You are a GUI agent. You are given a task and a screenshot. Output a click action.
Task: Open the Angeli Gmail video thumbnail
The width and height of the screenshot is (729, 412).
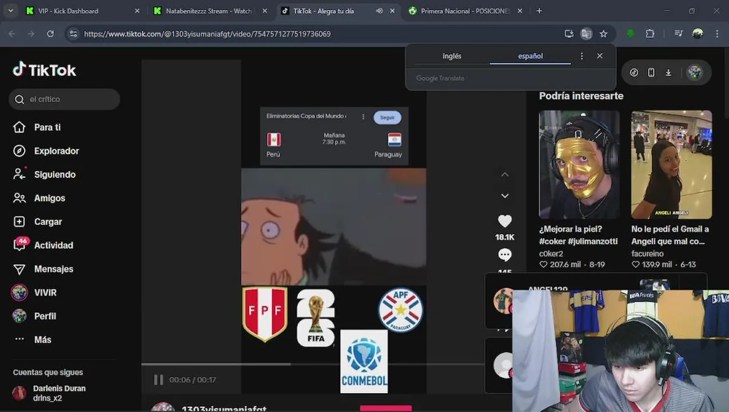(671, 165)
